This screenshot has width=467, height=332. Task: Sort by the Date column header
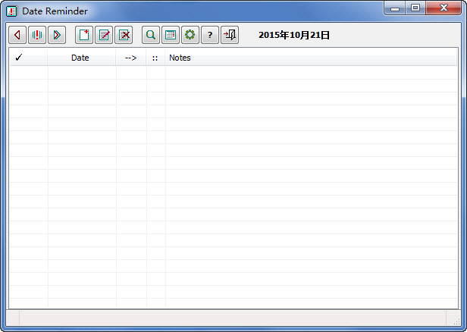coord(80,58)
